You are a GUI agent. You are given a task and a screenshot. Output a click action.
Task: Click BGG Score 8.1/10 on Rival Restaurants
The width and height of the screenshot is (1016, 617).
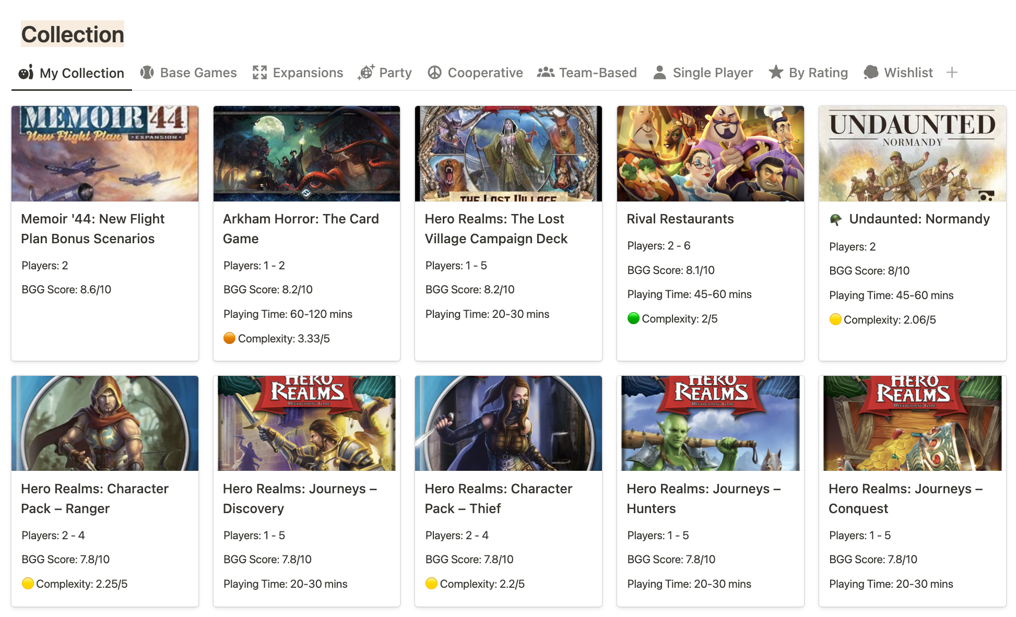(671, 270)
